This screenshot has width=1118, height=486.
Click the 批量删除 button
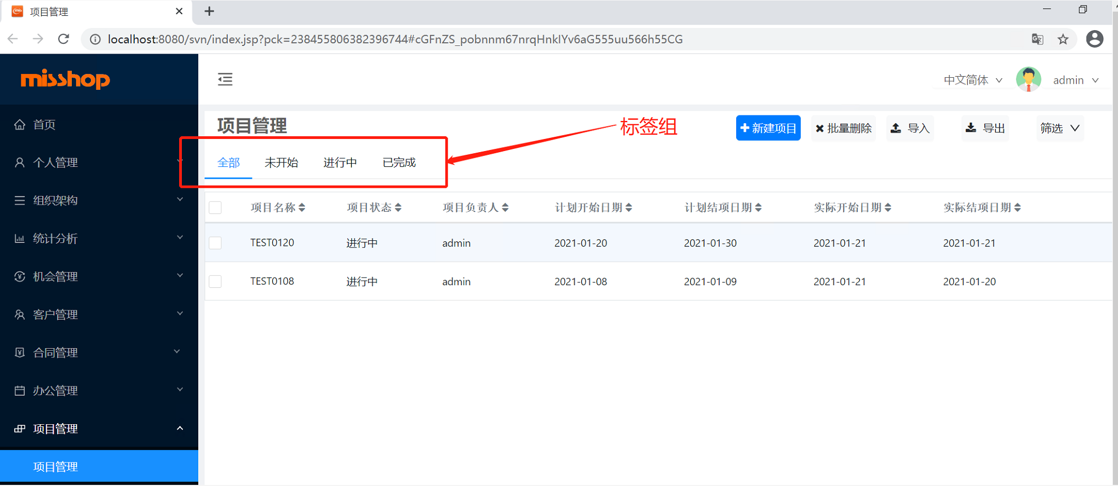[x=844, y=128]
